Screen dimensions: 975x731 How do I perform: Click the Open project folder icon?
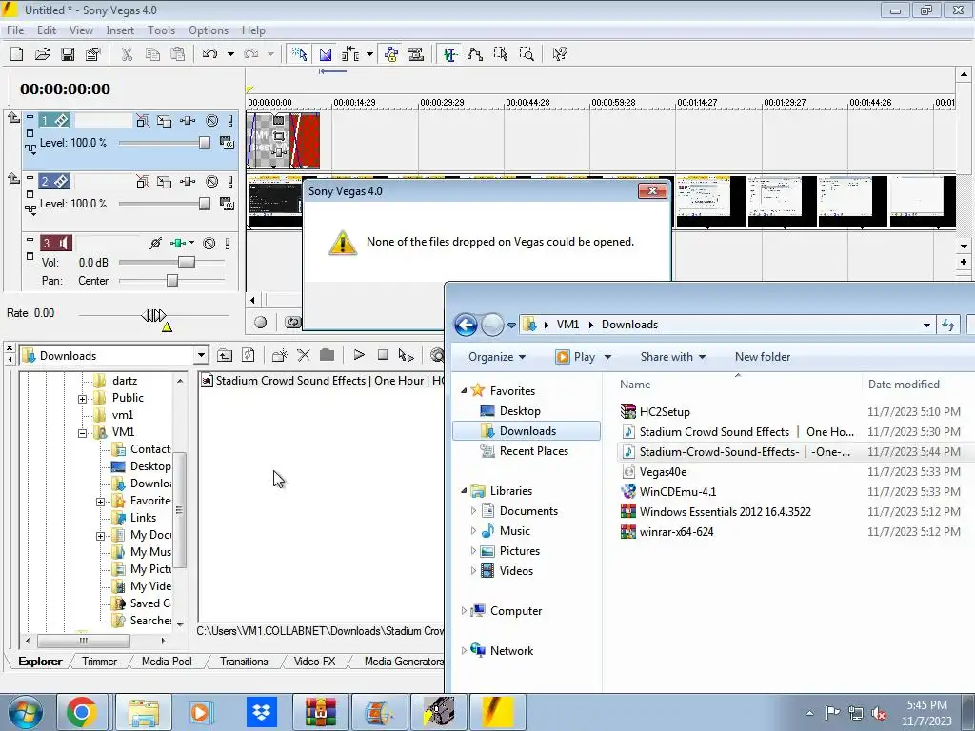tap(42, 54)
